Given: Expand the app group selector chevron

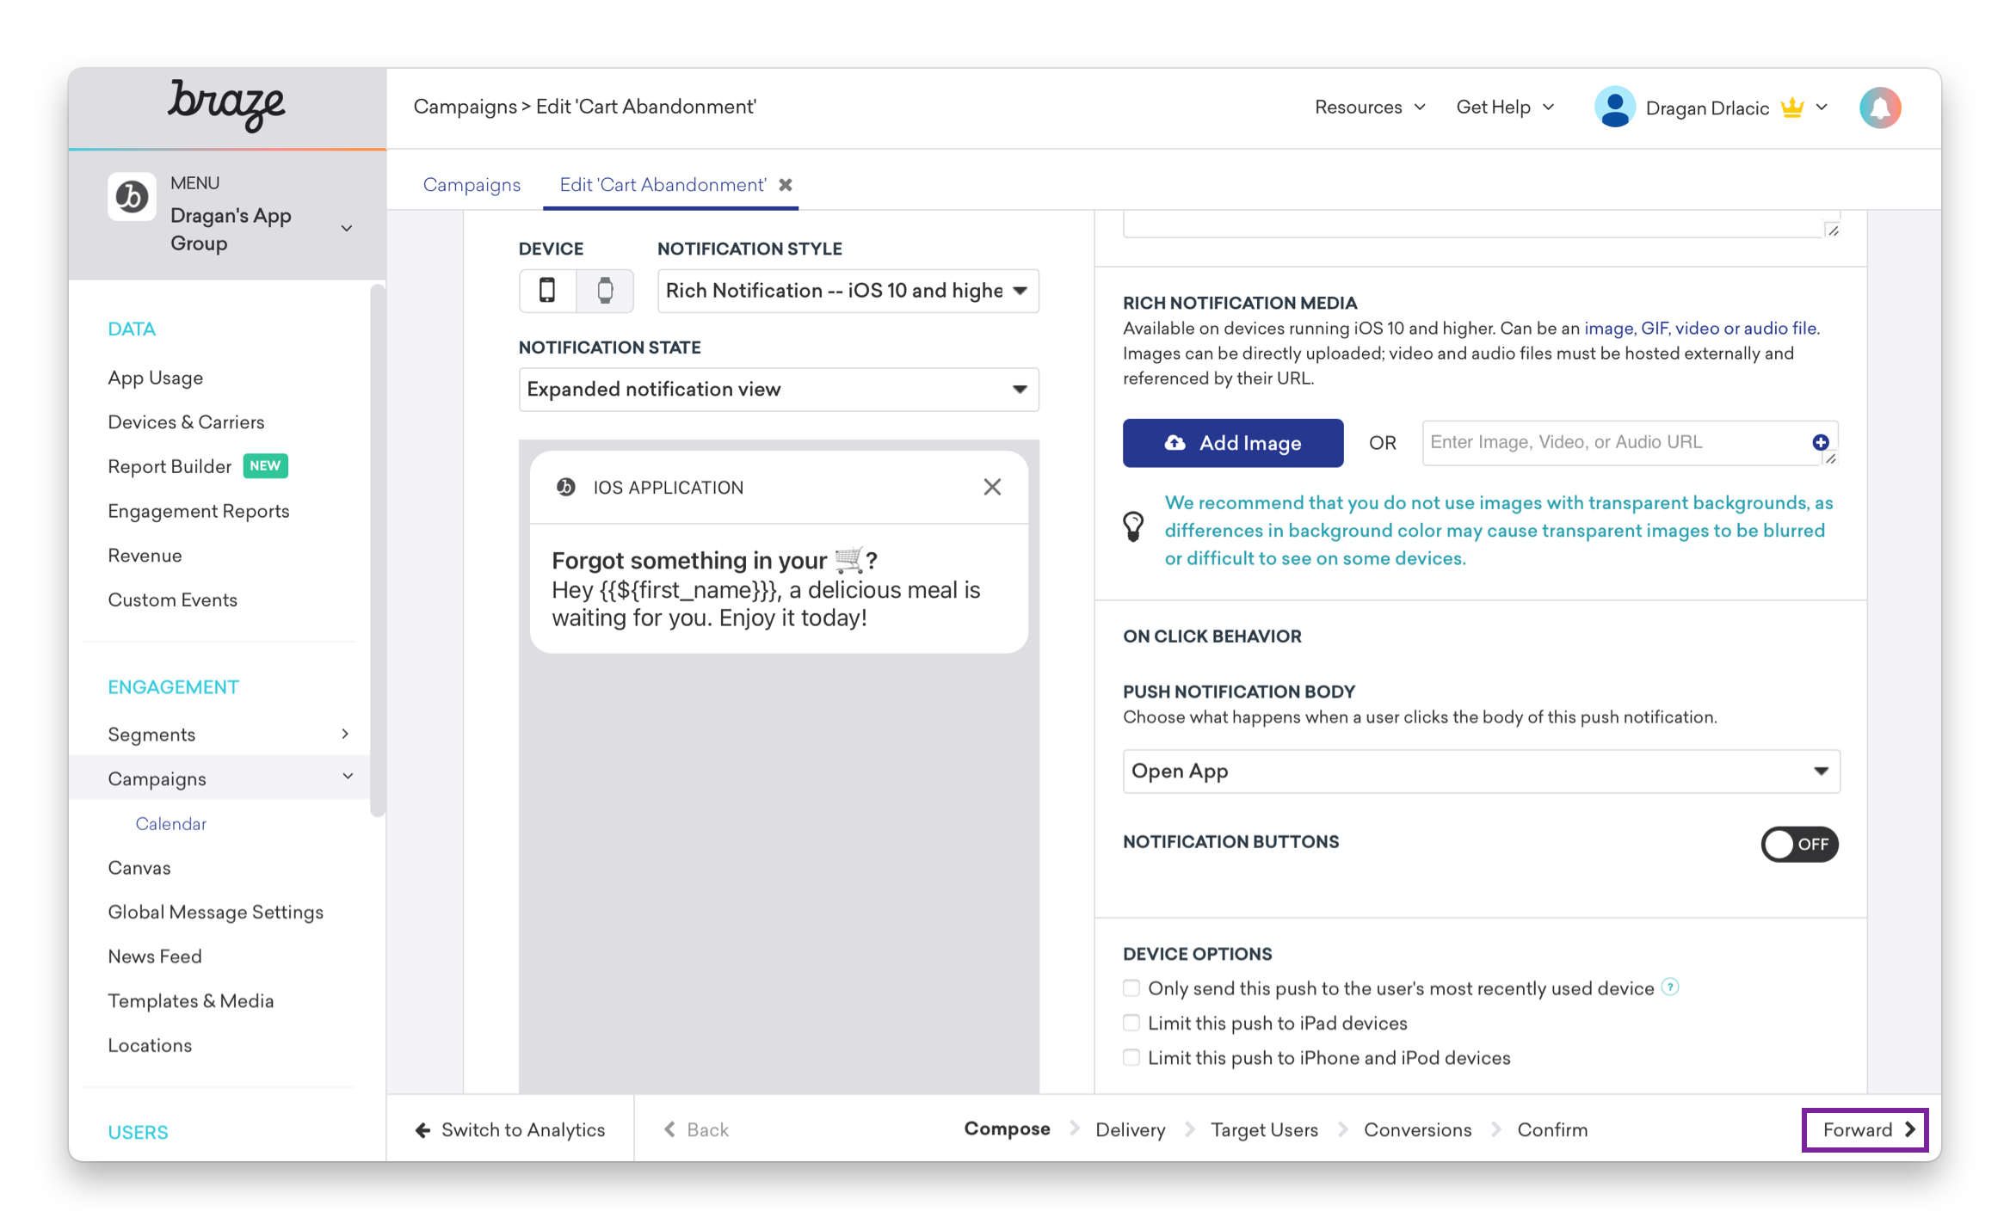Looking at the screenshot, I should click(347, 229).
